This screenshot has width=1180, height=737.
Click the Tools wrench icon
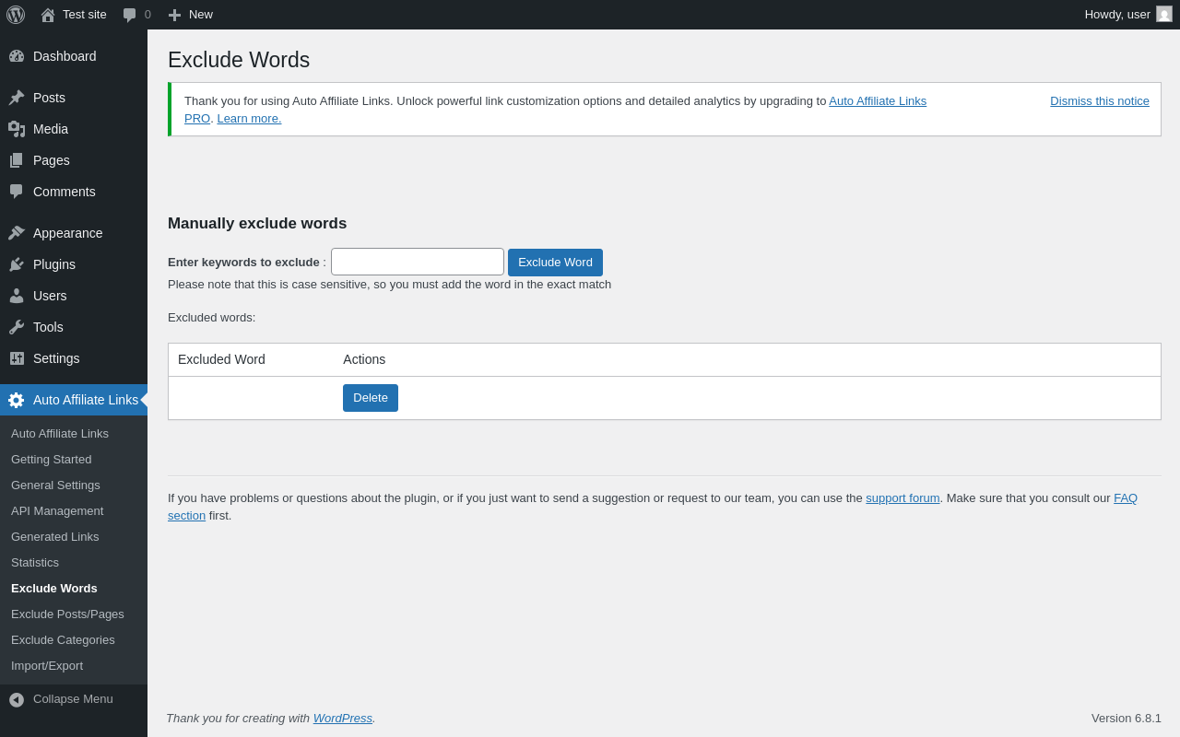(17, 327)
